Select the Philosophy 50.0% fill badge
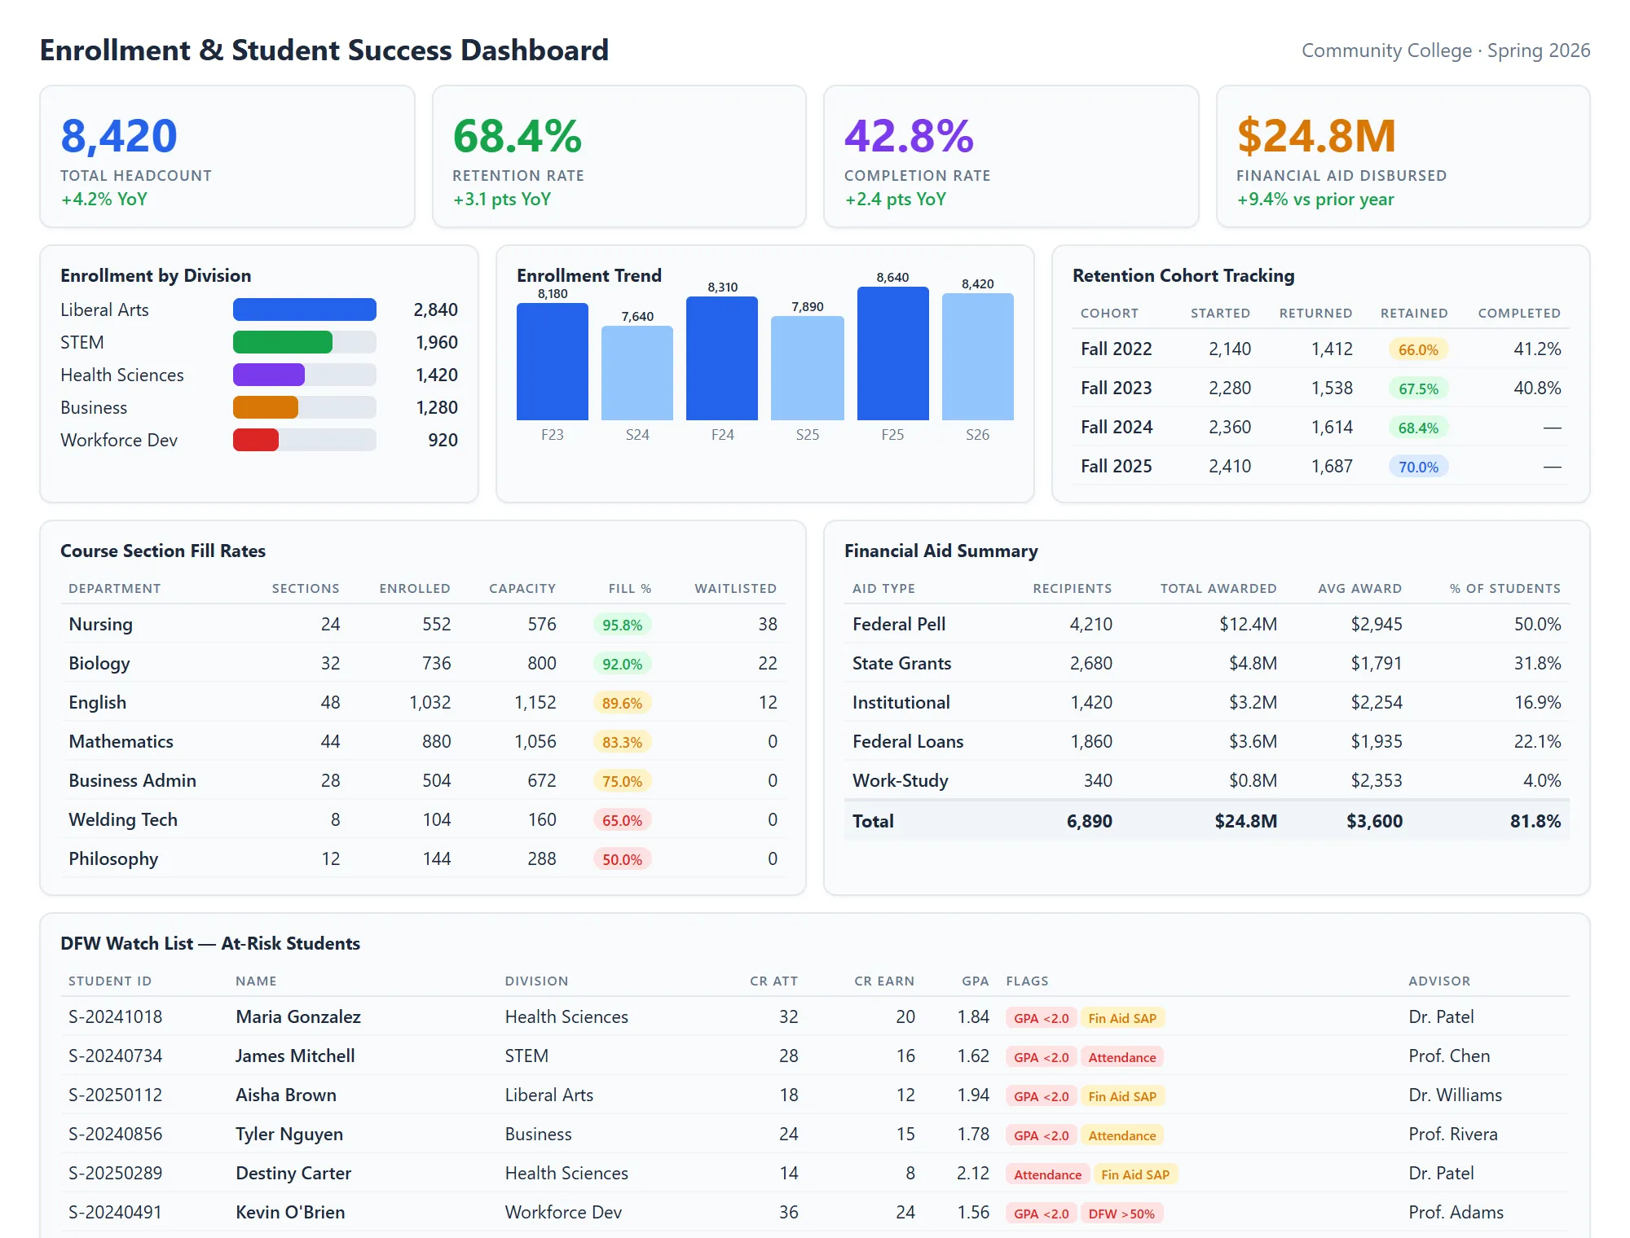 [621, 858]
